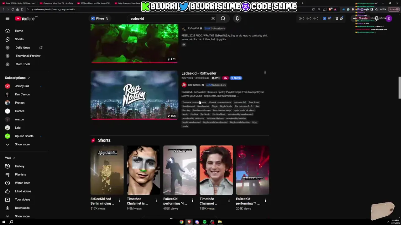Switch to '100BandPlan - Just The Name' tab
The image size is (401, 225).
click(x=93, y=3)
